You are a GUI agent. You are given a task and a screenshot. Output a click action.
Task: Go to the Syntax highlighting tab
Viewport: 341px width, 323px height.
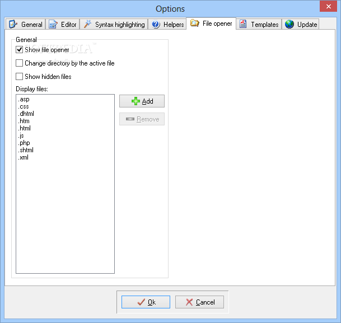click(x=114, y=24)
